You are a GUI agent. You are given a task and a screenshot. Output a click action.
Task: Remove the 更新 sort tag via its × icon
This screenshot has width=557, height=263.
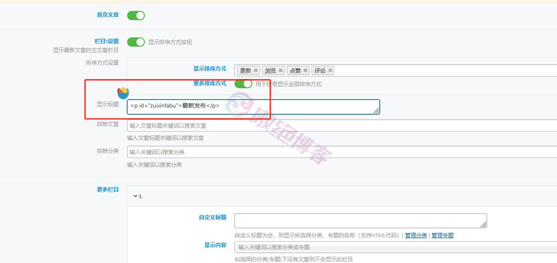[x=256, y=70]
